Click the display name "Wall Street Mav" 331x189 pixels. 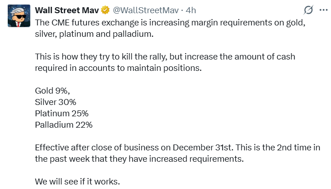coord(67,10)
